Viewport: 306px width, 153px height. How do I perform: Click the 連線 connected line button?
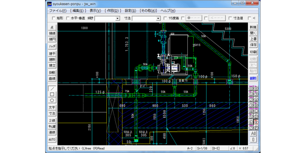click(x=52, y=132)
